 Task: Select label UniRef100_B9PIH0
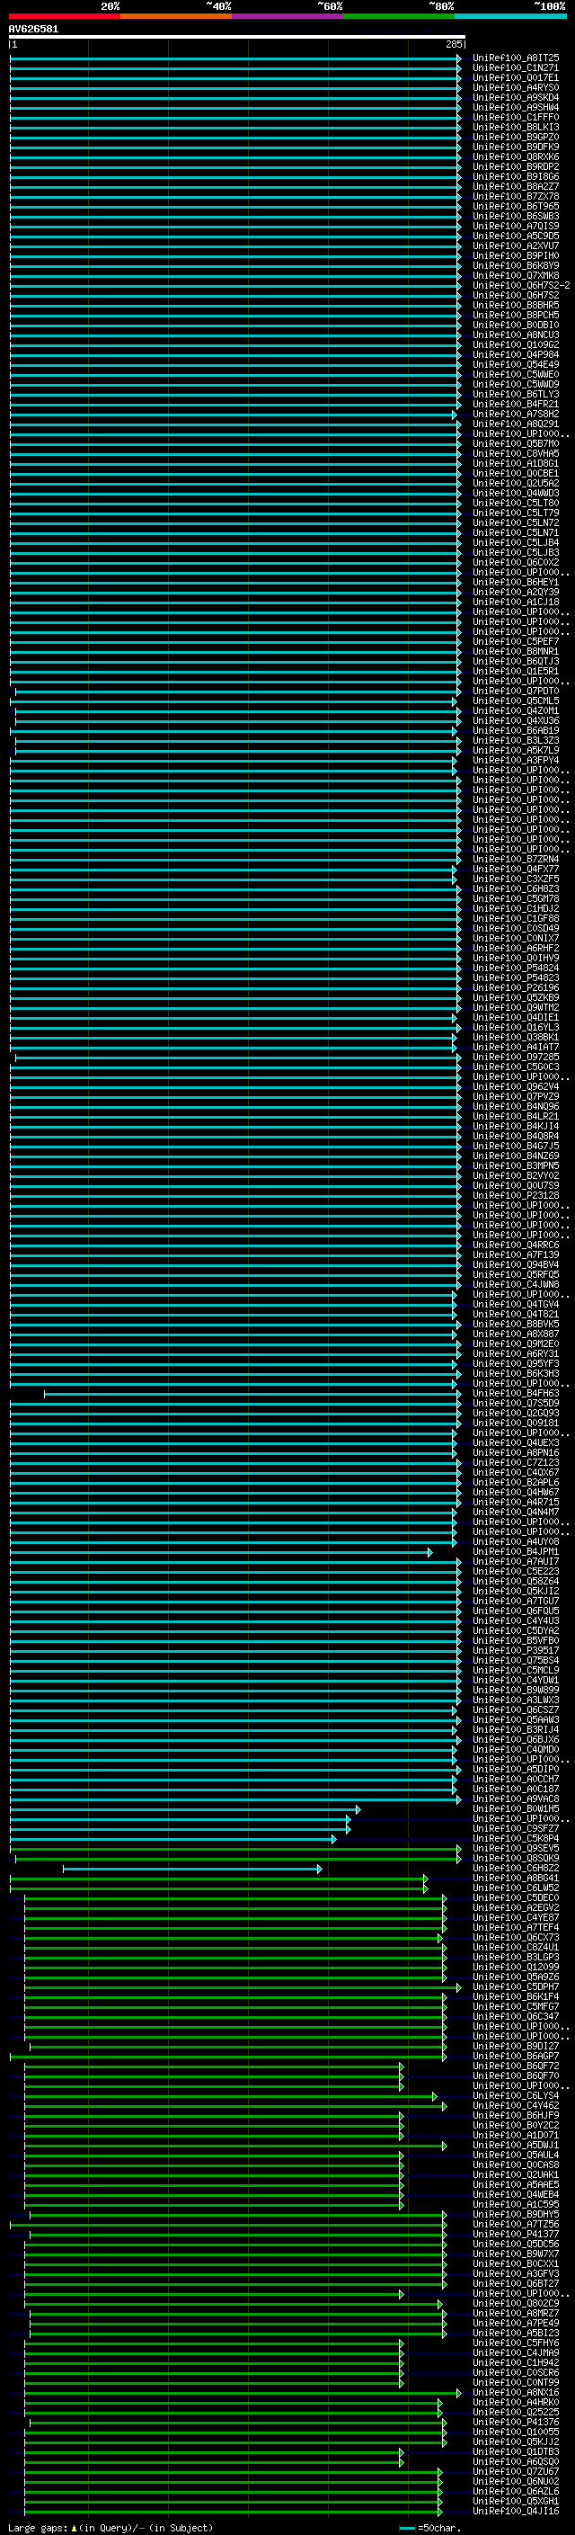[x=516, y=256]
